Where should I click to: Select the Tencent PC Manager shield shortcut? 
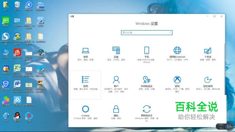[6, 86]
